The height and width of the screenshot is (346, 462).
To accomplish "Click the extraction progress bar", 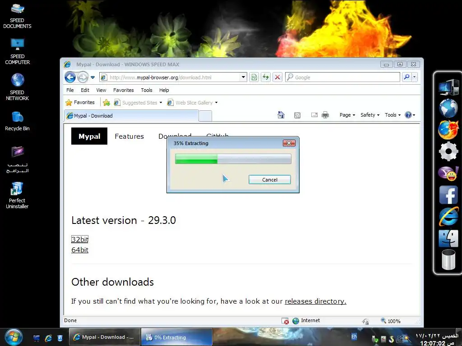I will pyautogui.click(x=233, y=159).
